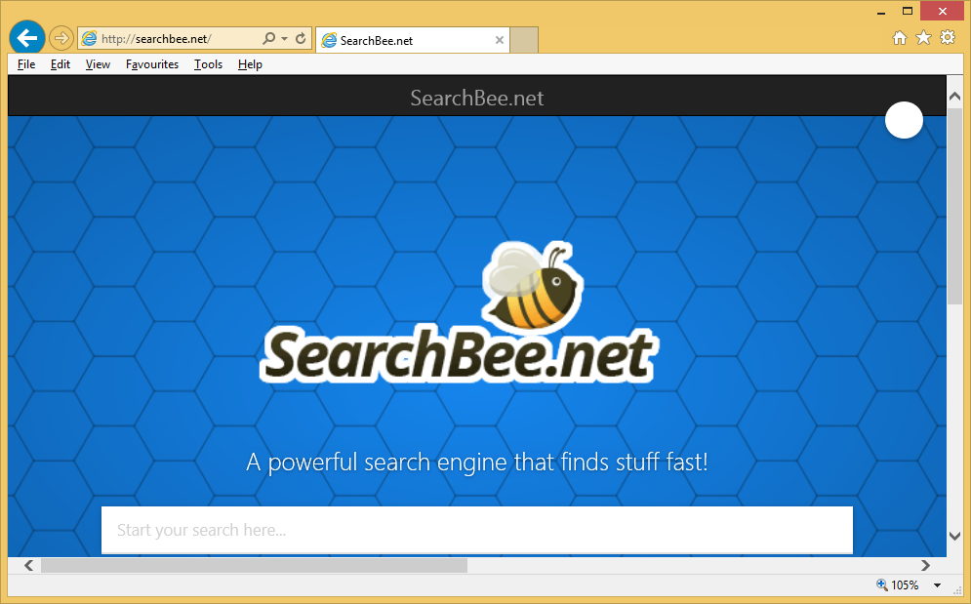Image resolution: width=971 pixels, height=604 pixels.
Task: Click the Refresh page icon
Action: pyautogui.click(x=301, y=38)
